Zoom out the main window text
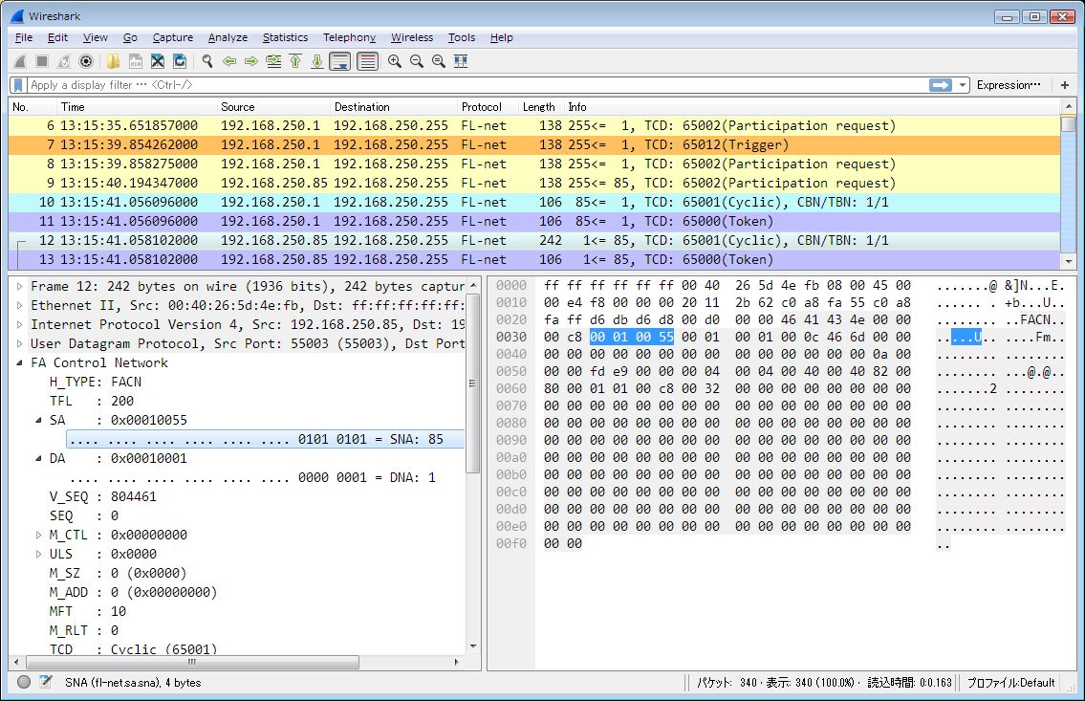Viewport: 1085px width, 701px height. click(x=417, y=61)
